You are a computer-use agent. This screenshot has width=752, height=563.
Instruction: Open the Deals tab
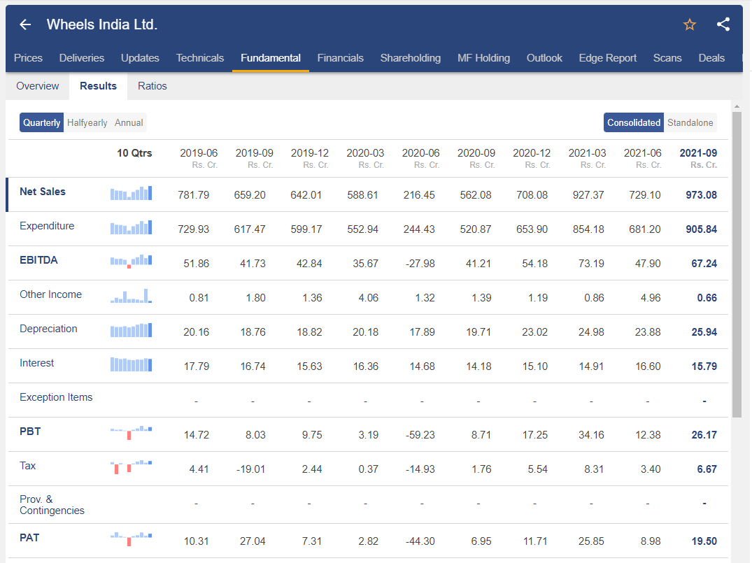click(x=711, y=58)
